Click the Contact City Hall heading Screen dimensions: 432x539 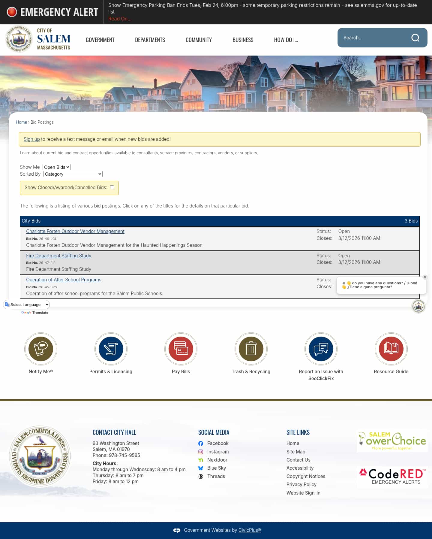114,432
